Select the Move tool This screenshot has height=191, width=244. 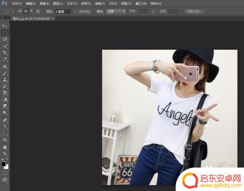[5, 26]
